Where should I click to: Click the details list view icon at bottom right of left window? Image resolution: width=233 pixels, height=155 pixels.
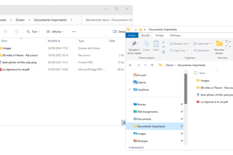tap(123, 123)
